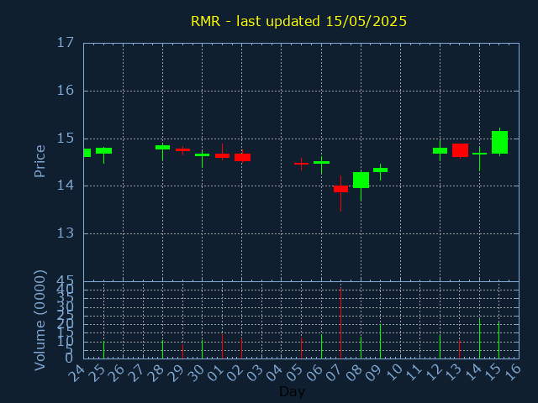Click price axis label 14
This screenshot has width=538, height=403.
[x=66, y=186]
